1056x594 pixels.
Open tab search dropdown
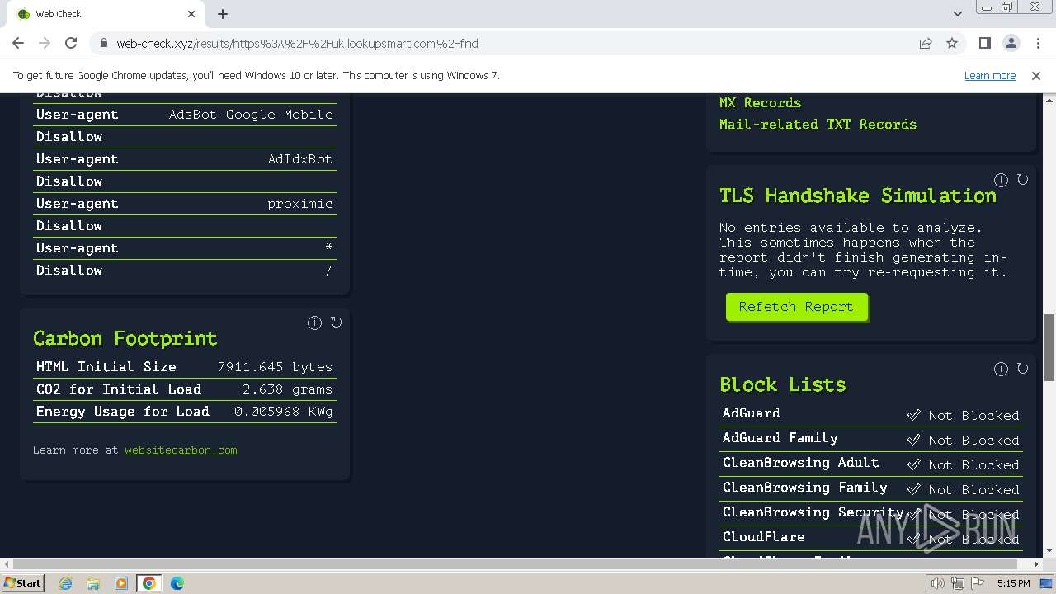coord(957,13)
